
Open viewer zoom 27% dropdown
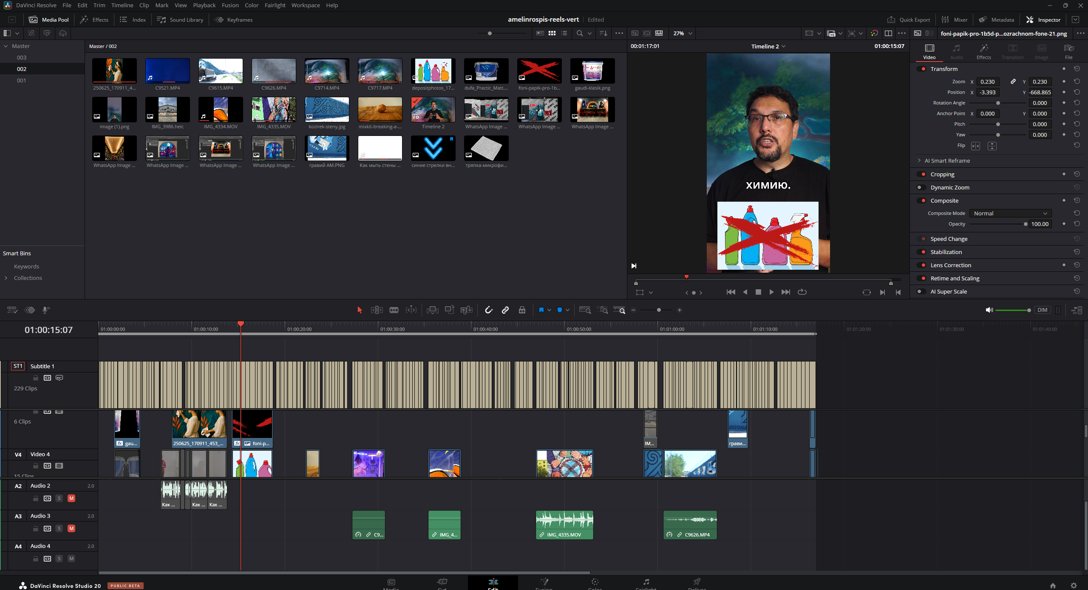pos(683,33)
